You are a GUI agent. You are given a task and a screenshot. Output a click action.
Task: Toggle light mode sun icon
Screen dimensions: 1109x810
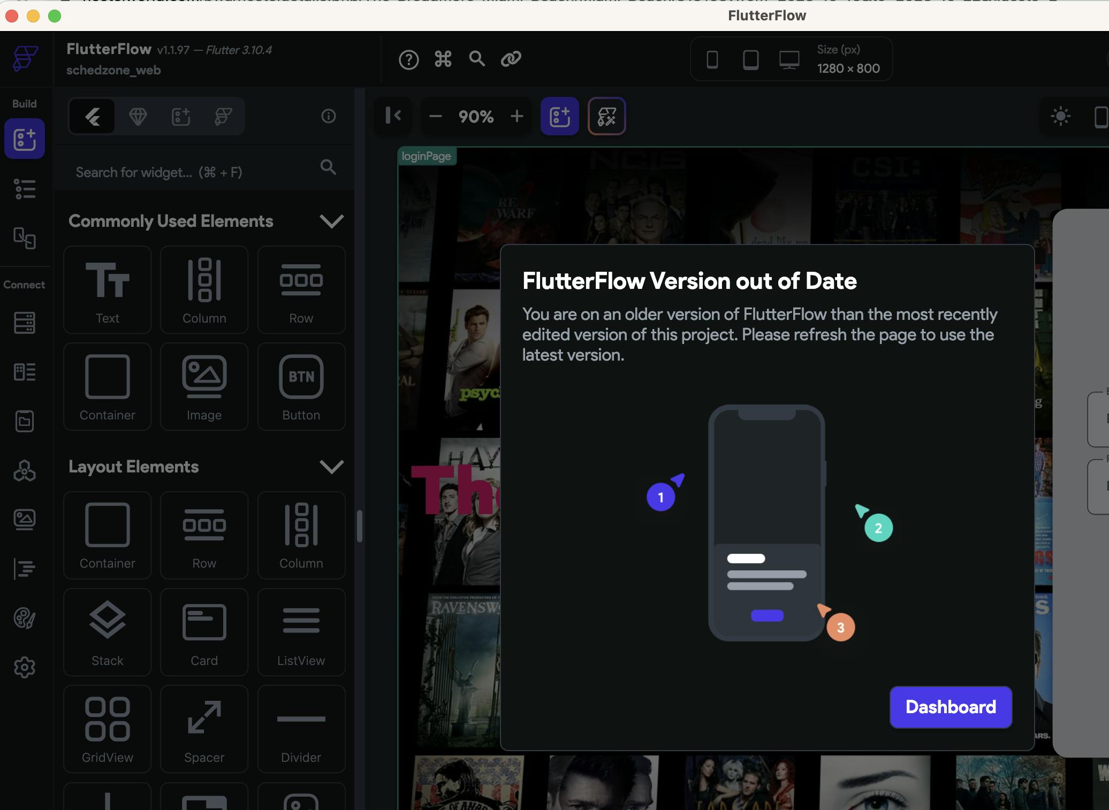click(x=1060, y=116)
